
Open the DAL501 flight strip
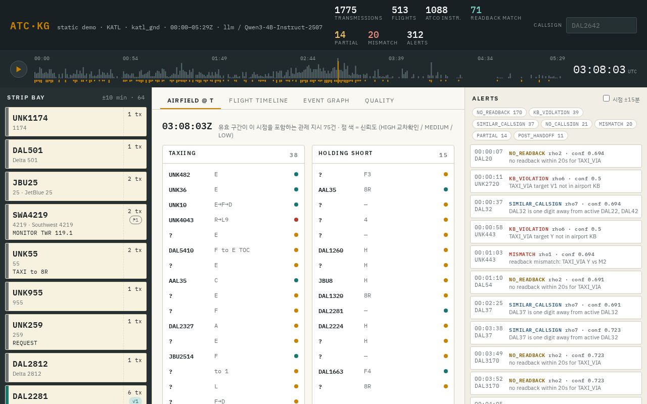coord(76,154)
